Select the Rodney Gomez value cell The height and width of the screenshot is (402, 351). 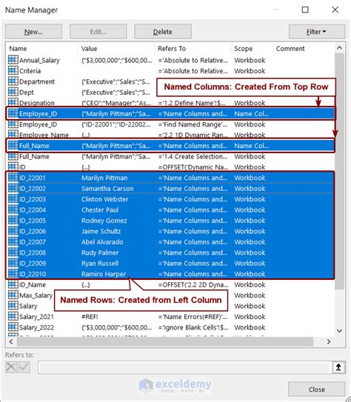(104, 221)
